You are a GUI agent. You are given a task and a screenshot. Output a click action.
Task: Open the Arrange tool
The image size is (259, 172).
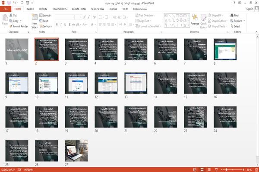coord(195,21)
